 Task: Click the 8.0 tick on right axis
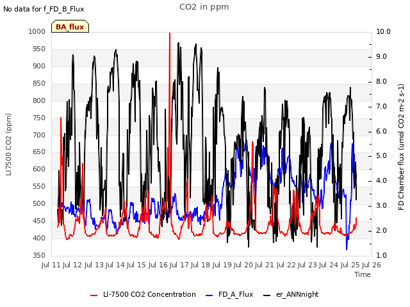(x=381, y=81)
